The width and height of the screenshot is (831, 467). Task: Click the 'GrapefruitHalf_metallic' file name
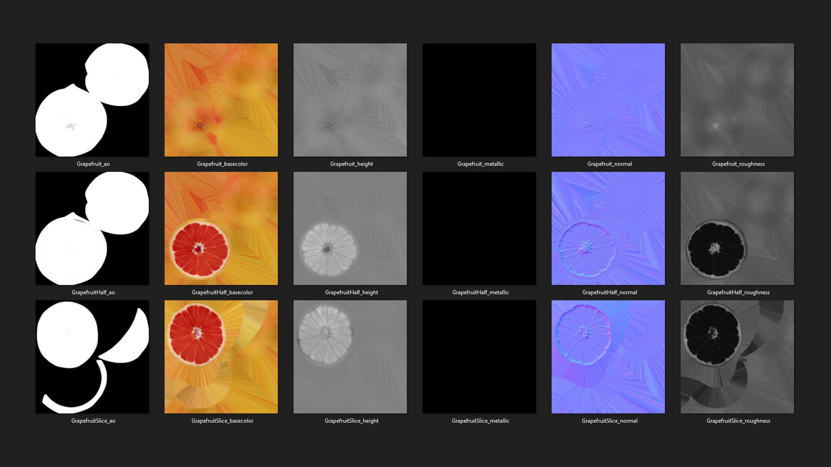click(x=480, y=292)
